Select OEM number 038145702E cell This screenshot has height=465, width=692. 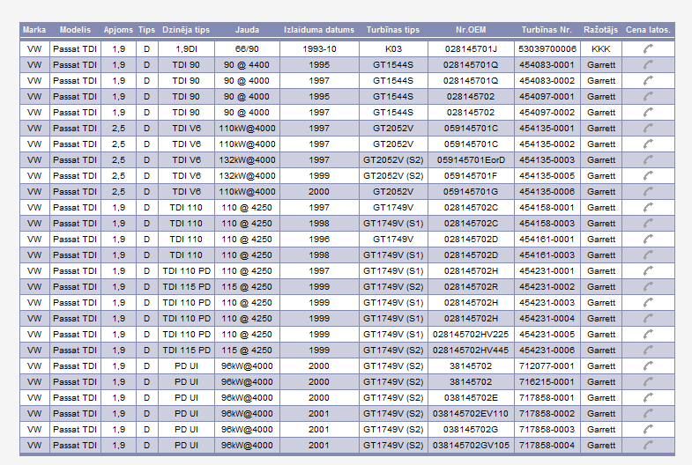click(x=471, y=398)
